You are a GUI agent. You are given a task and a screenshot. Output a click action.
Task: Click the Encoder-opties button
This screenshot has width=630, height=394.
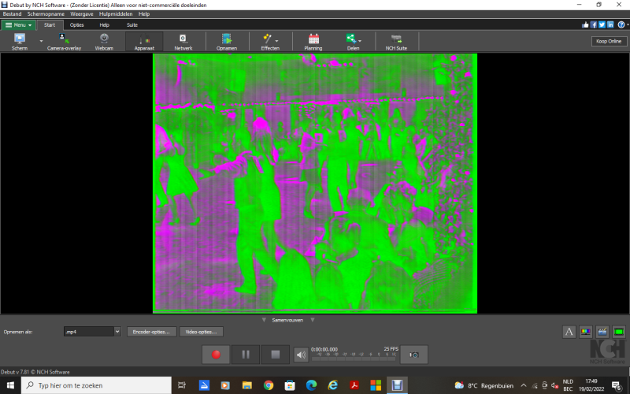click(152, 332)
